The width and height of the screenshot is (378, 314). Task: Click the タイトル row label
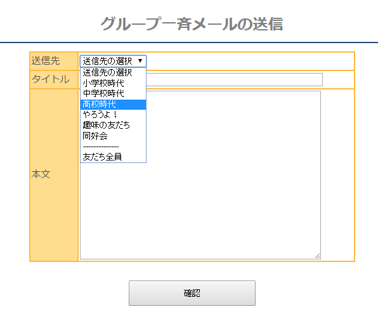tap(51, 79)
